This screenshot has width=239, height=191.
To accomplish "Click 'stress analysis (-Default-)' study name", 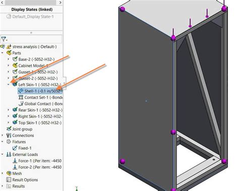I will click(x=35, y=46).
